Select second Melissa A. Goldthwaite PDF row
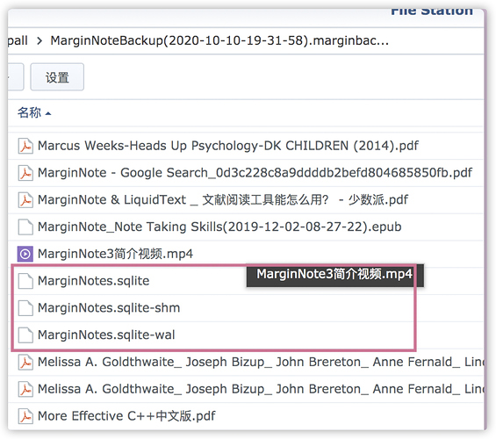Screen dimensions: 496x439 point(246,389)
